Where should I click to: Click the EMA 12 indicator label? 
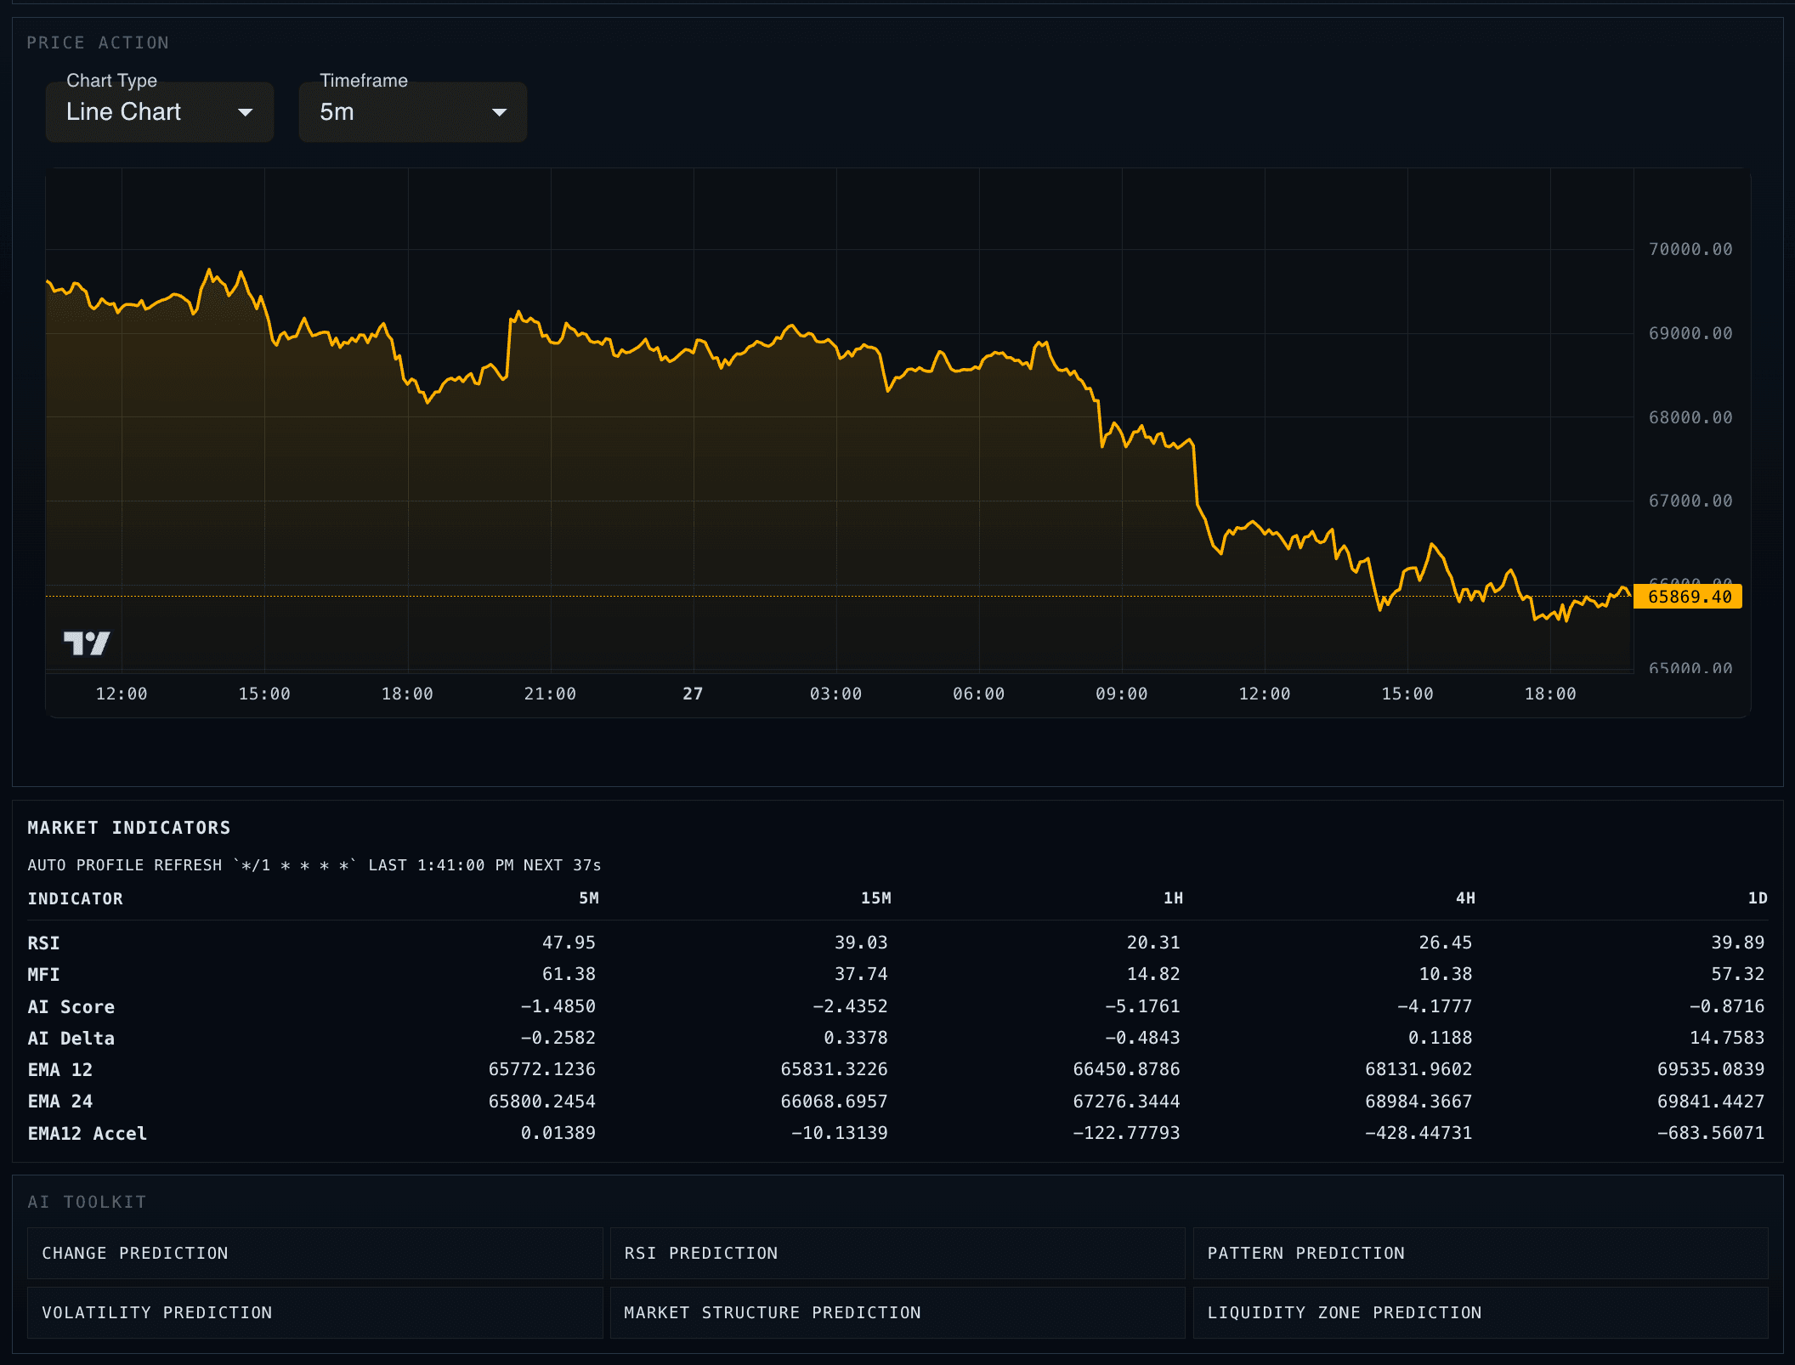(x=60, y=1069)
